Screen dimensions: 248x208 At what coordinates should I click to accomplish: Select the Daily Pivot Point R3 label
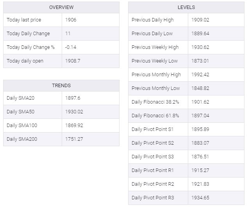(153, 198)
